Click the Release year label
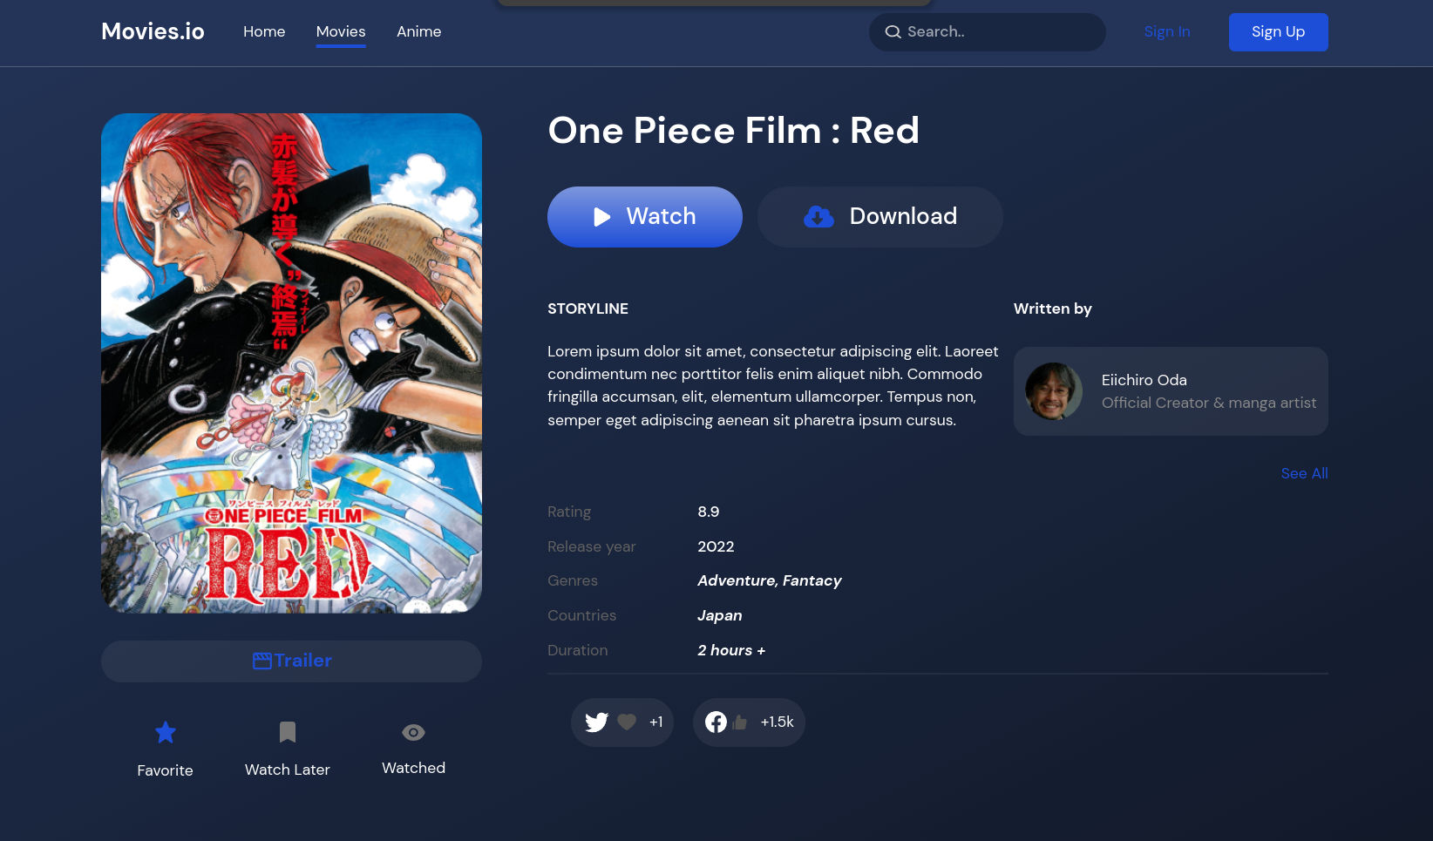 [x=592, y=546]
